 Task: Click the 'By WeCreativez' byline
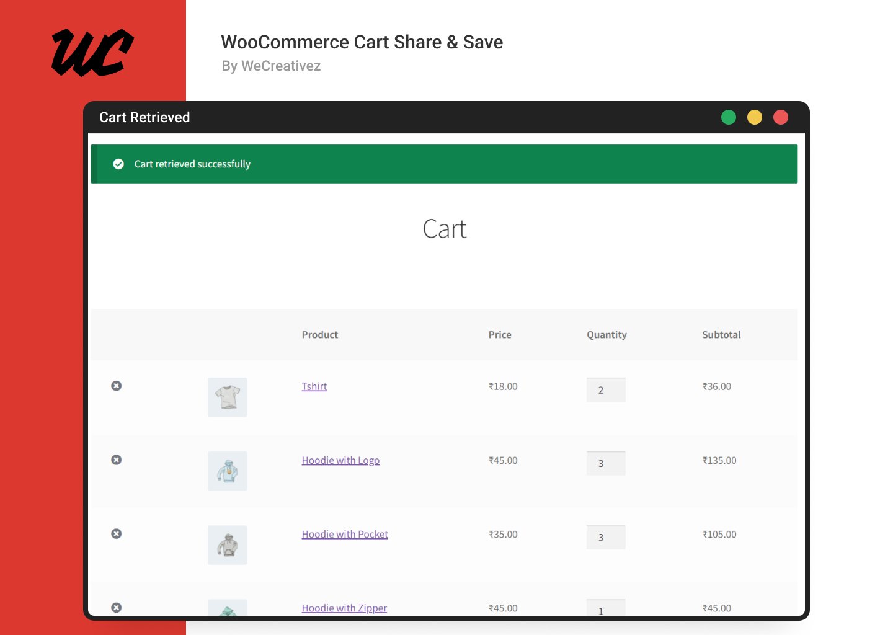(271, 66)
